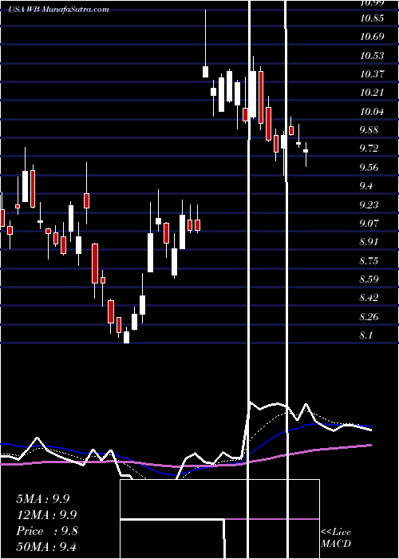Image resolution: width=399 pixels, height=559 pixels.
Task: Select the 10.21 price axis label
Action: click(372, 93)
